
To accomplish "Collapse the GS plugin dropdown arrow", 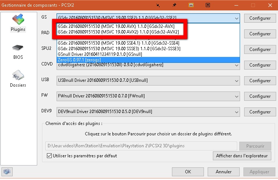I will (x=237, y=19).
